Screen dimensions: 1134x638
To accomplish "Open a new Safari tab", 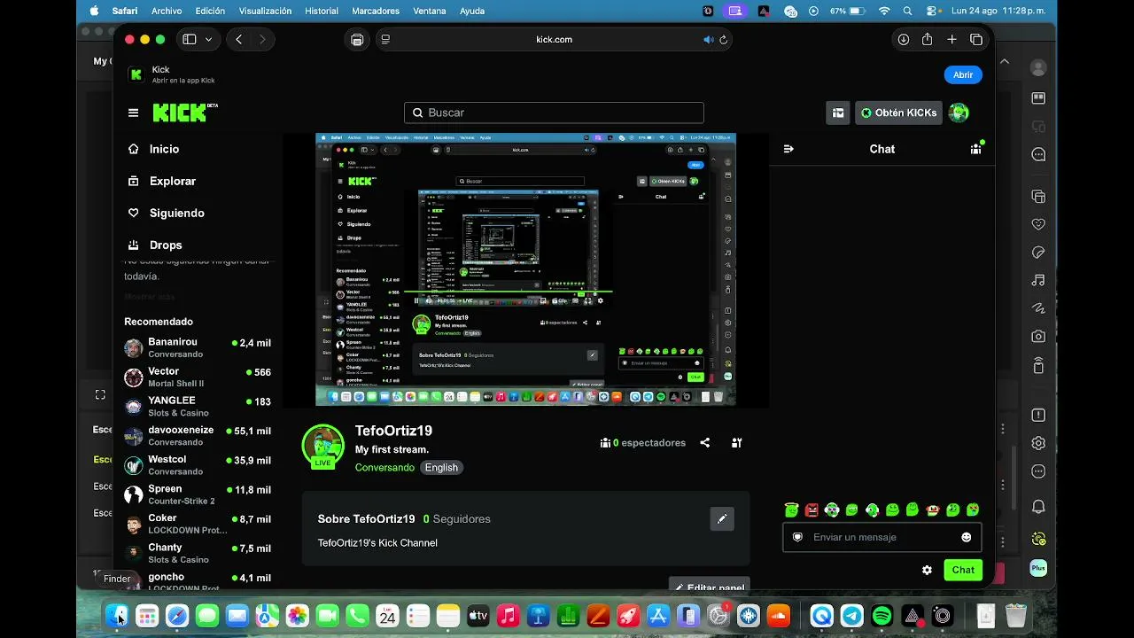I will 951,39.
